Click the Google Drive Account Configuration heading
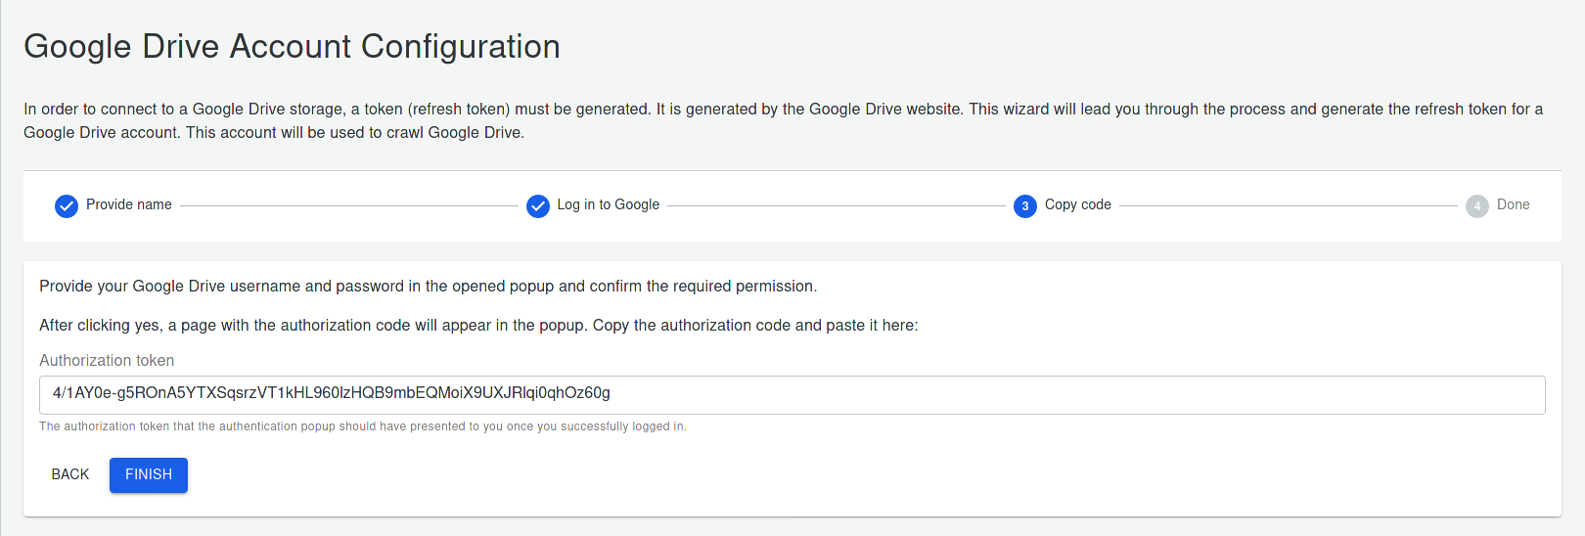1585x536 pixels. [292, 47]
